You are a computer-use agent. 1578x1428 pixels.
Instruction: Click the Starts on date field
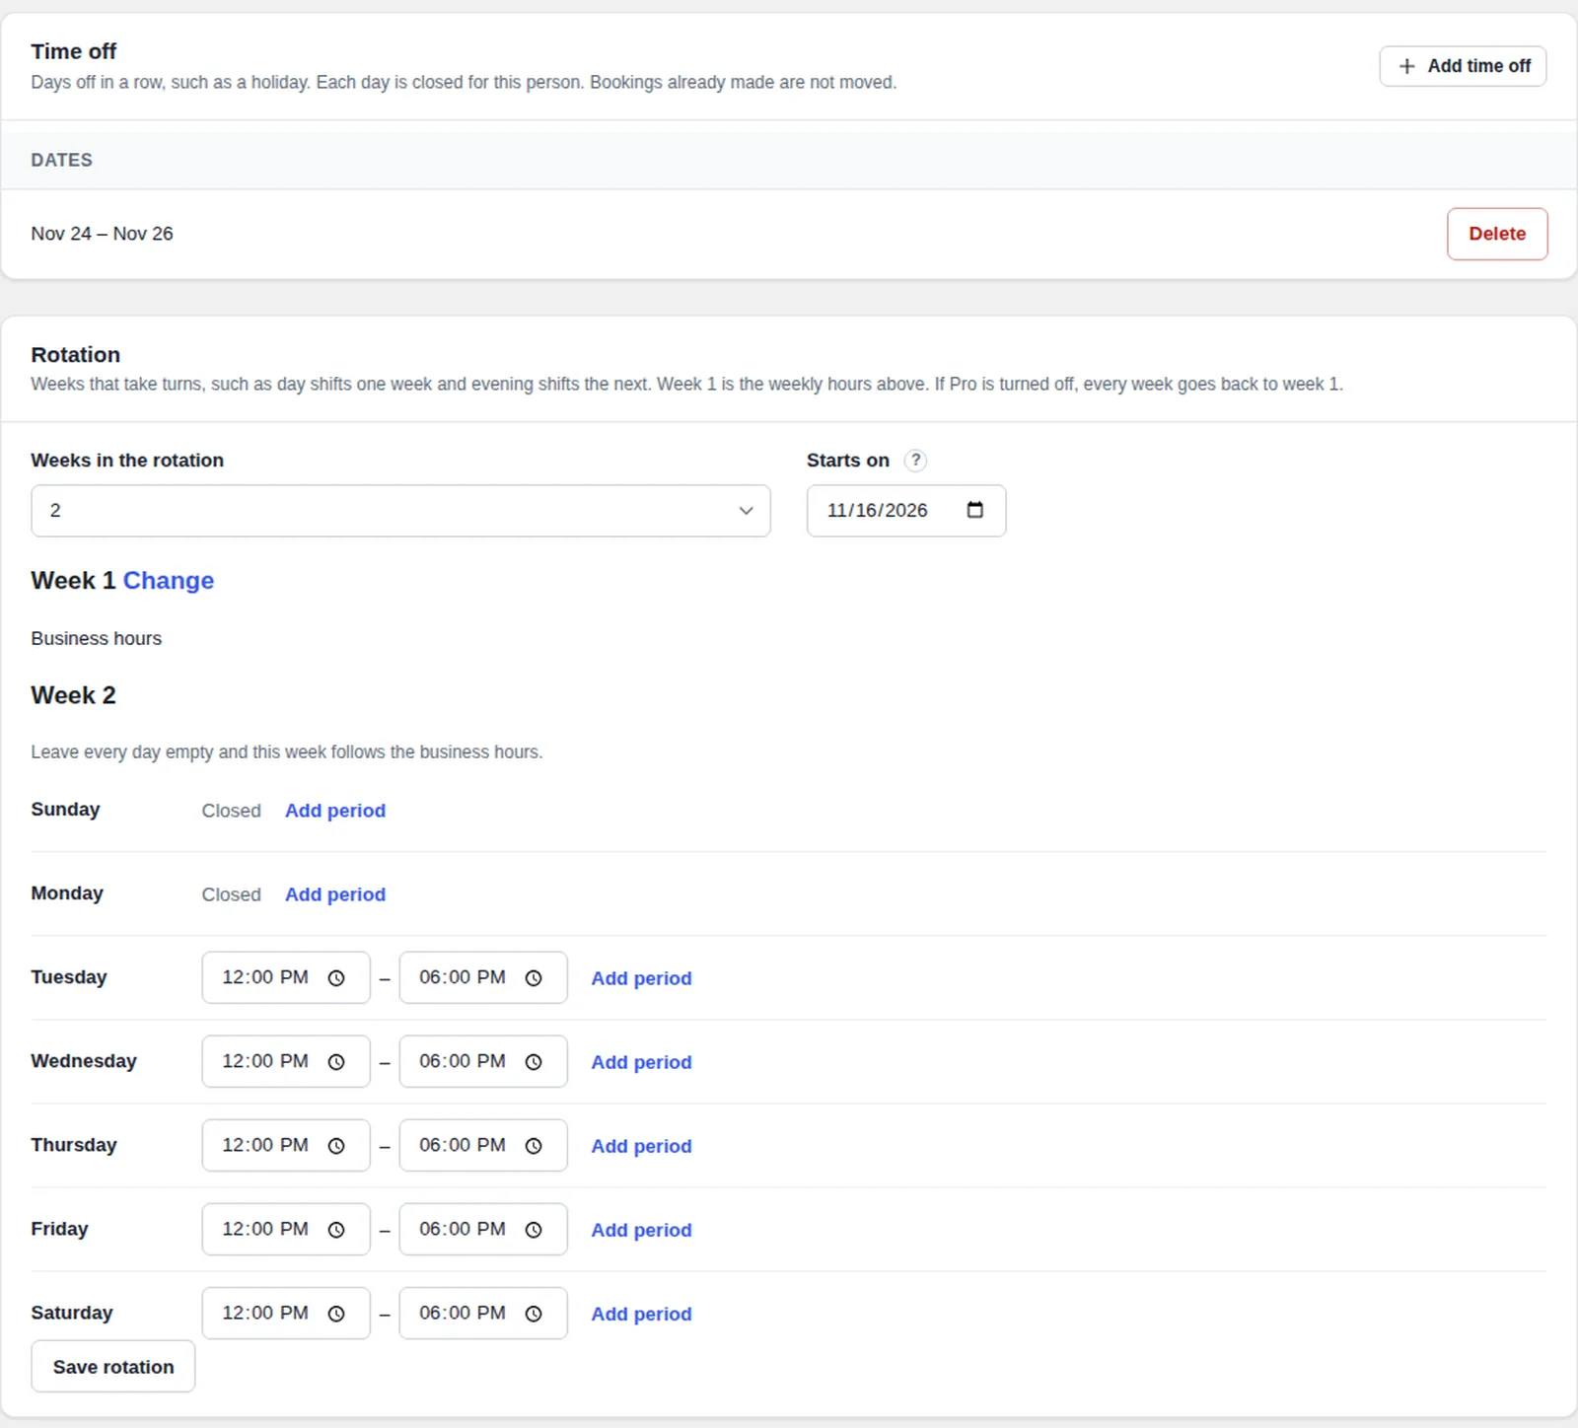coord(906,511)
